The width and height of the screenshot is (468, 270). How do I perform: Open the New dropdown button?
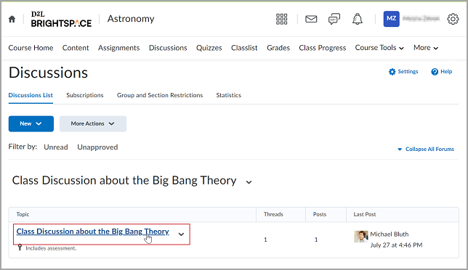pyautogui.click(x=31, y=123)
